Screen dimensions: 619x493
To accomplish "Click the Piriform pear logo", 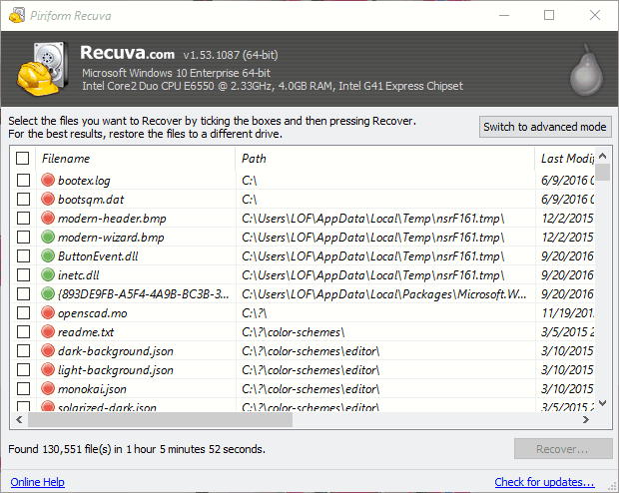I will pyautogui.click(x=586, y=70).
